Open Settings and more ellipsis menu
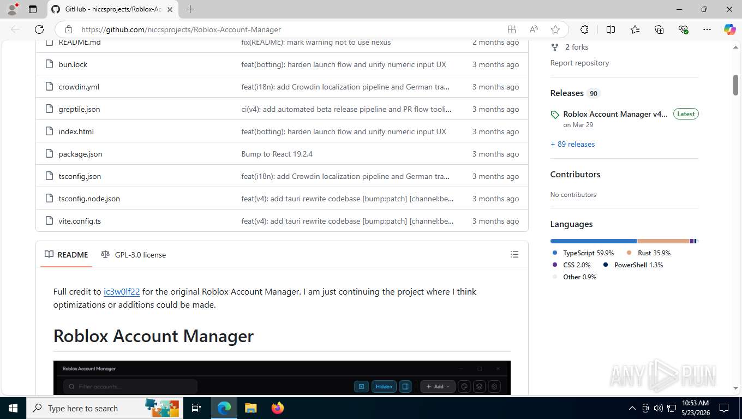This screenshot has width=742, height=419. click(x=707, y=29)
